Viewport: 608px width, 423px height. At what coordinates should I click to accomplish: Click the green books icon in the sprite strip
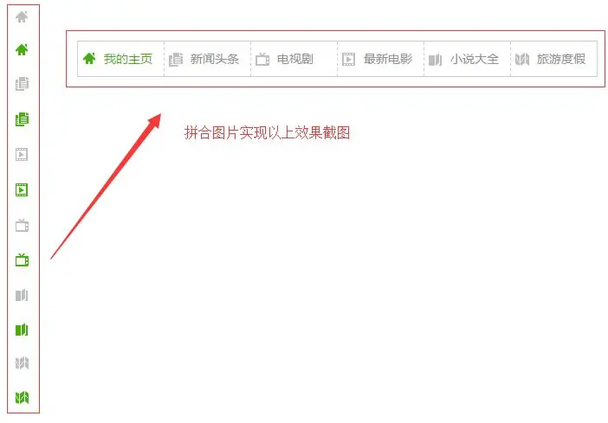(x=22, y=330)
